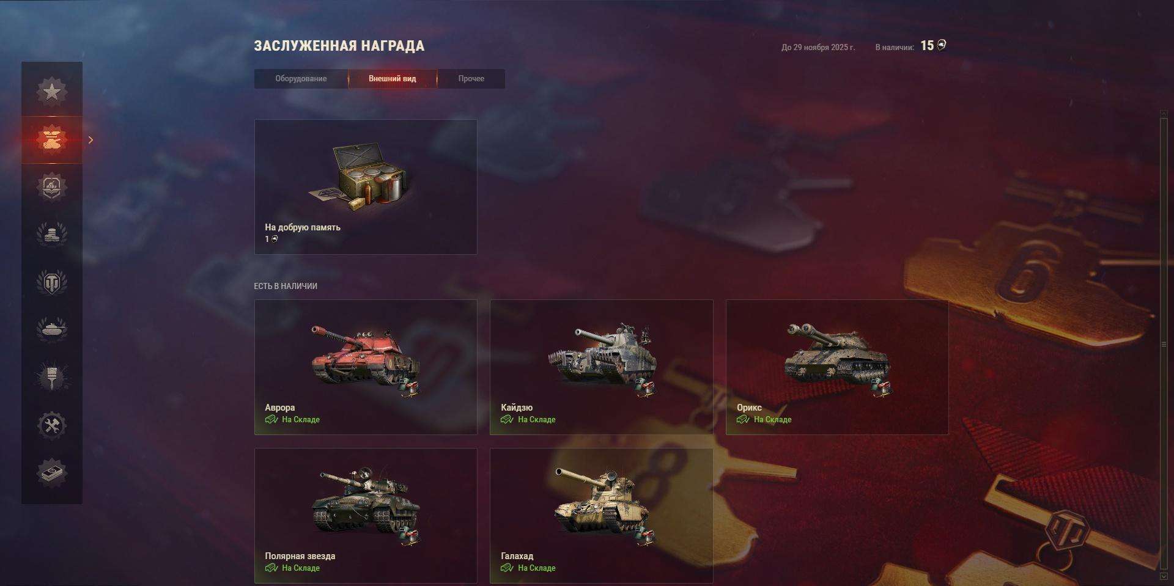Select the Аврора tank style card
Screen dimensions: 1174x586
pyautogui.click(x=366, y=367)
